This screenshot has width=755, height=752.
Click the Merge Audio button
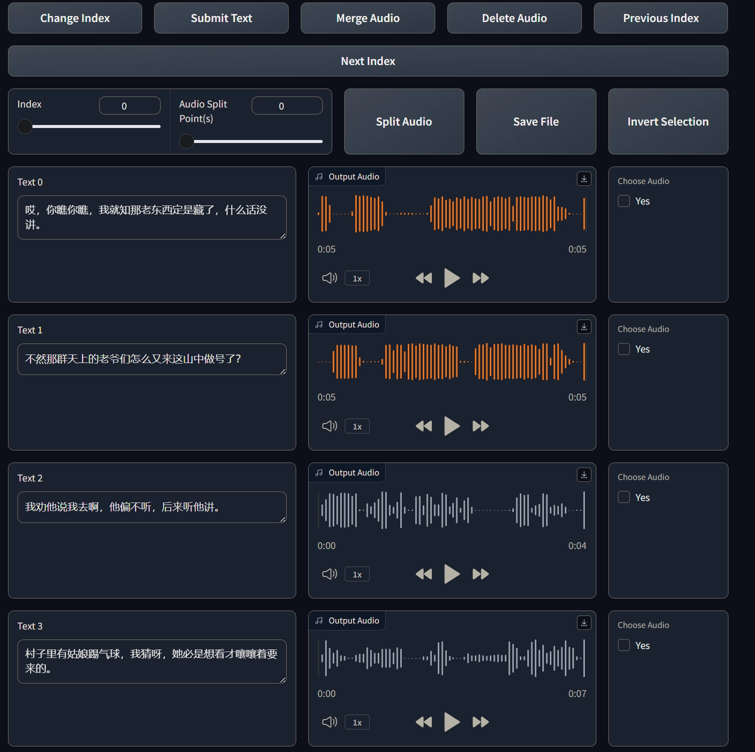368,18
